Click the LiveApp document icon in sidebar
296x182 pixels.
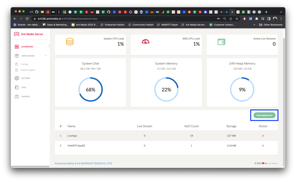[16, 64]
